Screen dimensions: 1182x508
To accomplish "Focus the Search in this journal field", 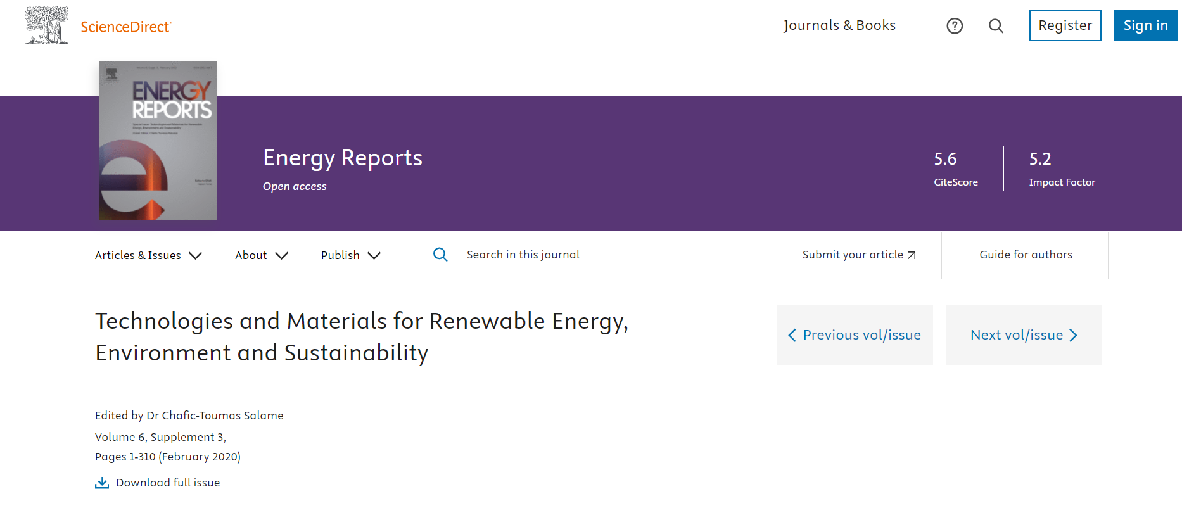I will [x=595, y=255].
